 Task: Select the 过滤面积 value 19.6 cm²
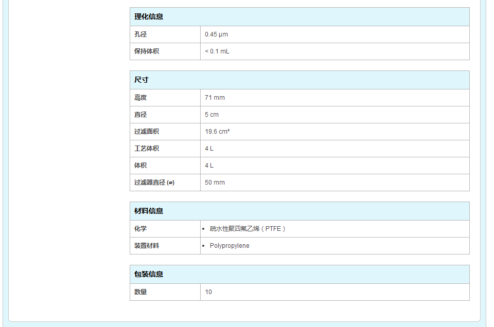coord(219,131)
